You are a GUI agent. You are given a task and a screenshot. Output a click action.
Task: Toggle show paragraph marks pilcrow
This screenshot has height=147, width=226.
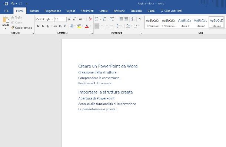tap(140, 19)
